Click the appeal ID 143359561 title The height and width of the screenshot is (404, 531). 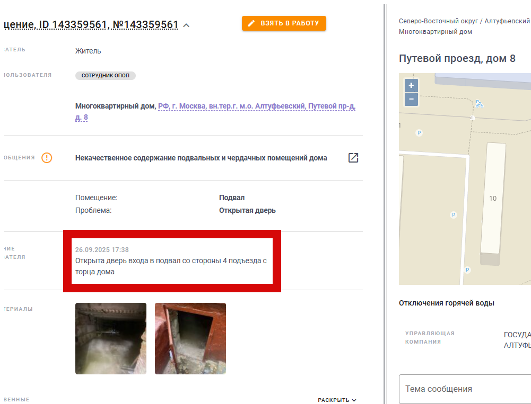pyautogui.click(x=91, y=25)
